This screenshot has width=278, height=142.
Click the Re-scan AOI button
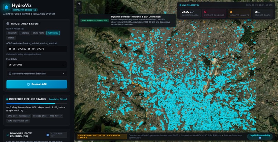[37, 84]
